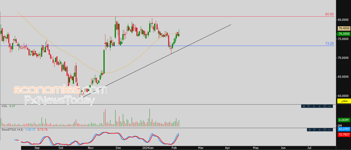Select the blue 82.3707 stochastic tag

[x=344, y=129]
